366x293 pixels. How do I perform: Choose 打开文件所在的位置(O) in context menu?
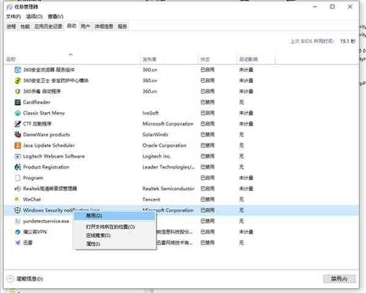[x=115, y=227]
